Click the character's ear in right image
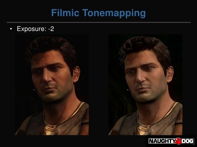Image resolution: width=197 pixels, height=147 pixels. (x=170, y=74)
